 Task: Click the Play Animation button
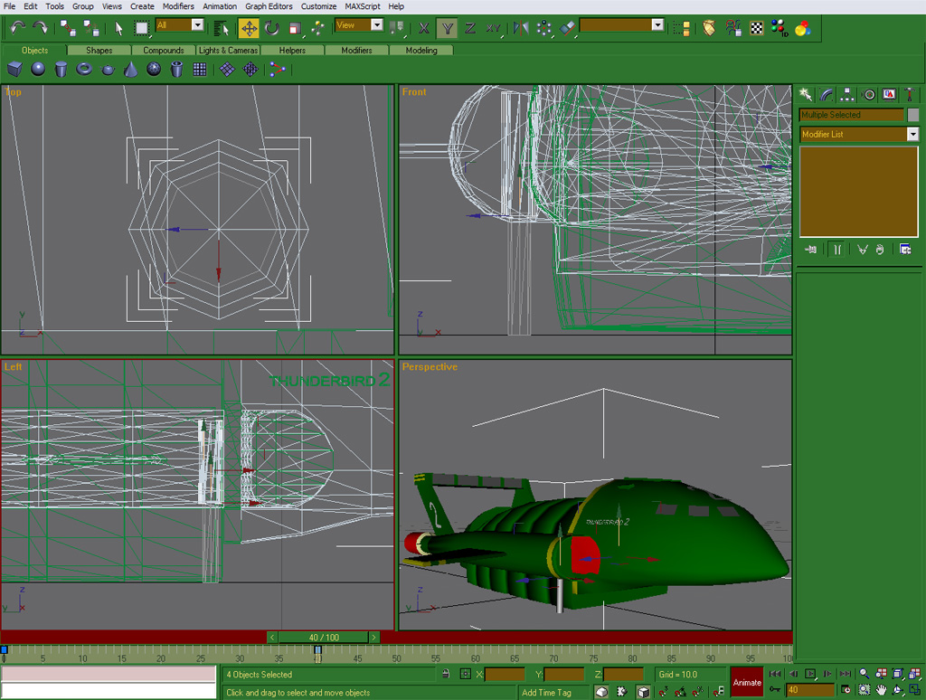[x=810, y=674]
